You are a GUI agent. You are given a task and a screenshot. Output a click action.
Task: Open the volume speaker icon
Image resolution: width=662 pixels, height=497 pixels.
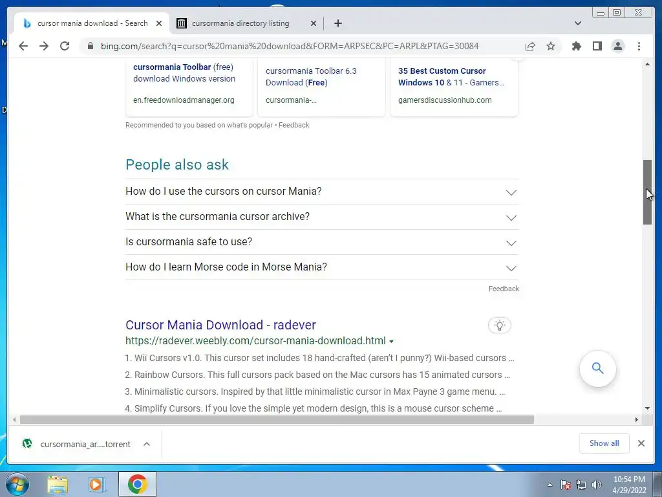click(x=597, y=485)
